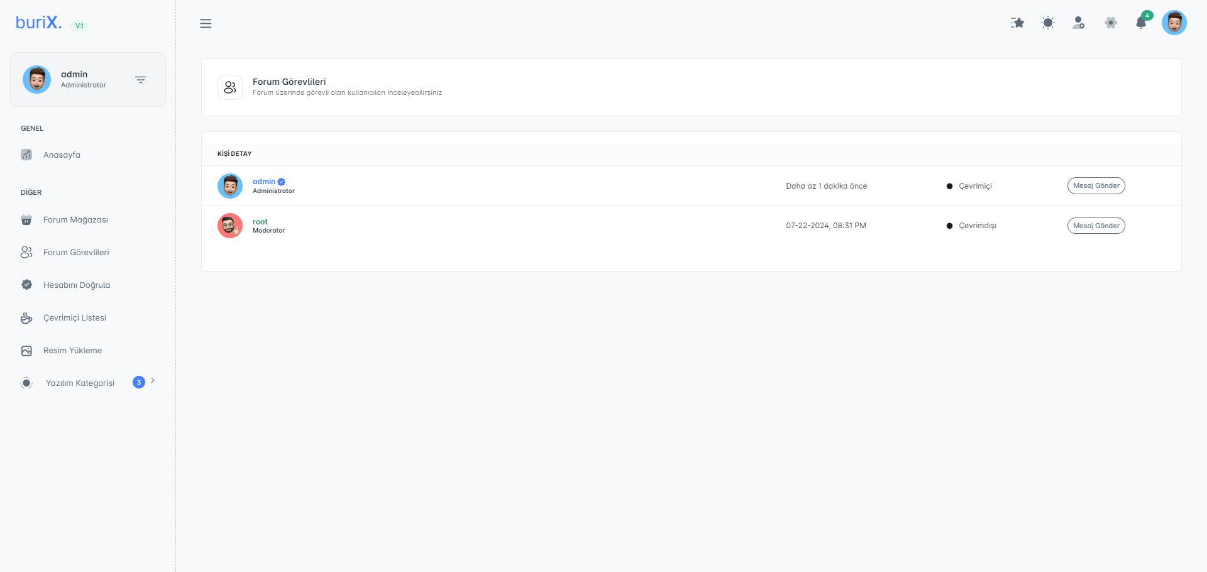Open profile avatar in top-right corner
1207x572 pixels.
[x=1174, y=23]
